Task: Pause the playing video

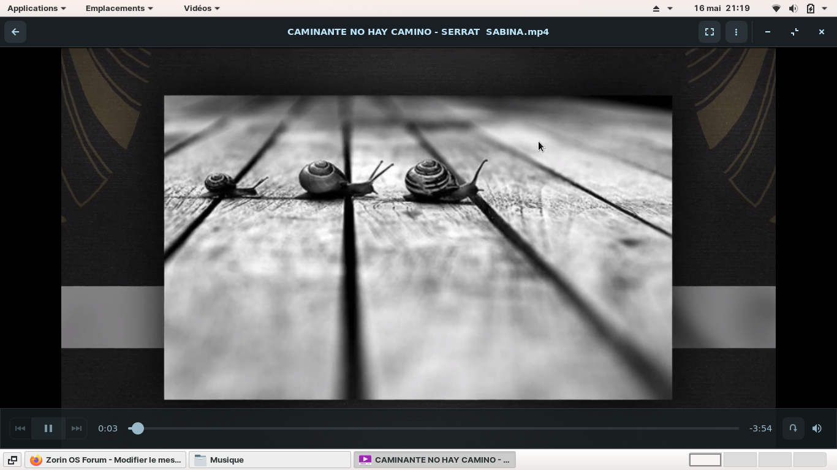Action: pos(48,428)
